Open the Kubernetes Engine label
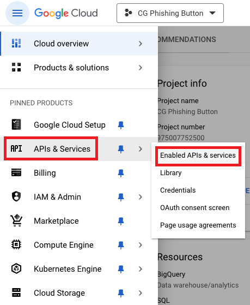 [x=68, y=269]
